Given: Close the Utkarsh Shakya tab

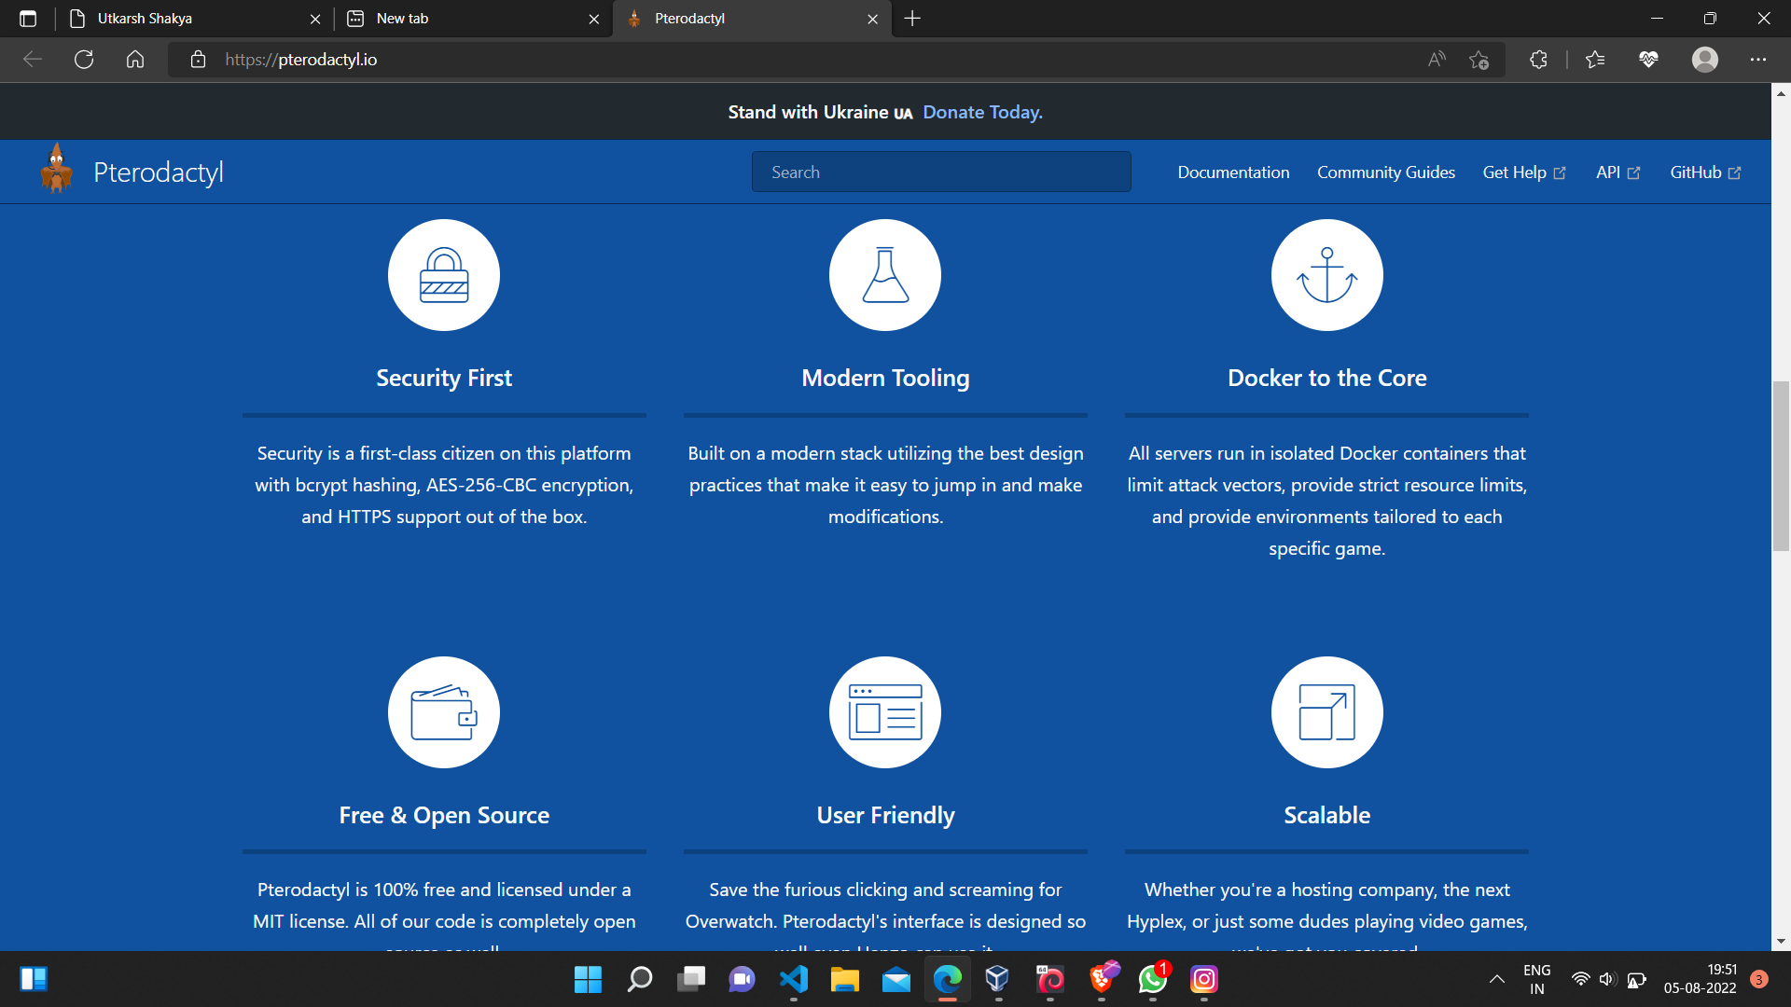Looking at the screenshot, I should click(315, 19).
